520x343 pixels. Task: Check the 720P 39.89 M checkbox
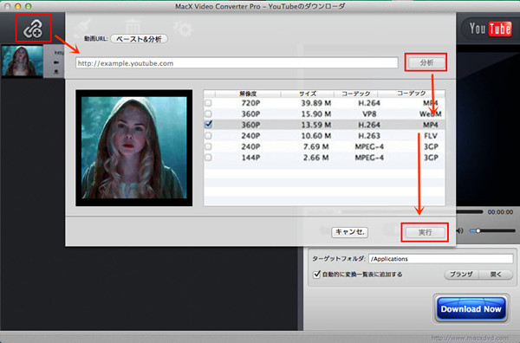(x=208, y=103)
